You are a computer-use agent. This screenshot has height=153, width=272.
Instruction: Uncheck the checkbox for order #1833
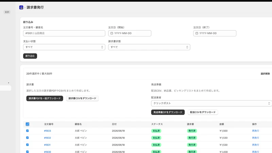click(28, 131)
